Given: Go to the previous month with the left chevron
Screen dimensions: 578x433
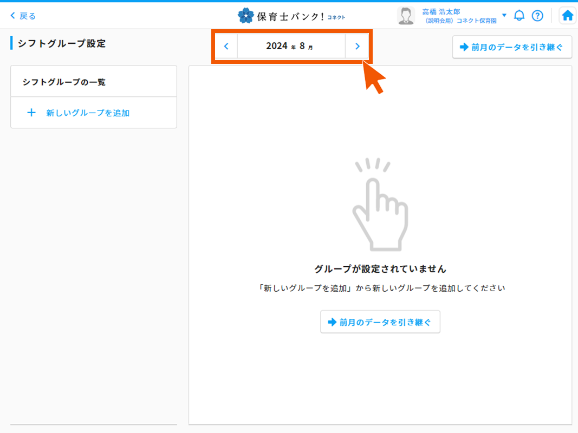Looking at the screenshot, I should click(x=226, y=46).
